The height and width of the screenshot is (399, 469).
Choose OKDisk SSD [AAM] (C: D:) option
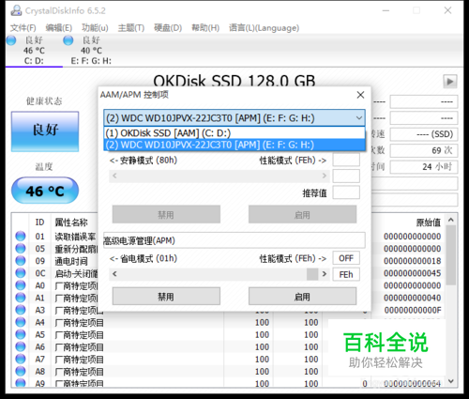234,133
